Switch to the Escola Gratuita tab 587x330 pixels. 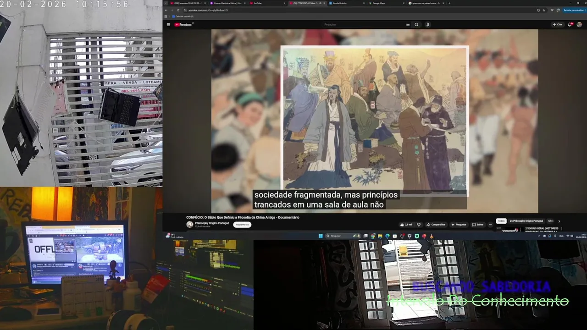pos(347,3)
